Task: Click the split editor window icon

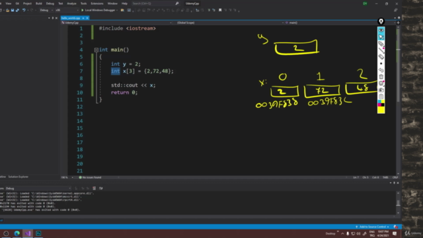Action: pos(398,23)
